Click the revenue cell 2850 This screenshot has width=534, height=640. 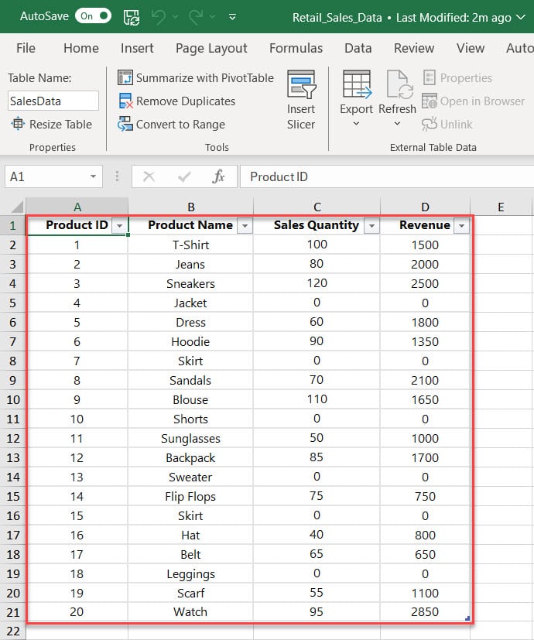(425, 612)
